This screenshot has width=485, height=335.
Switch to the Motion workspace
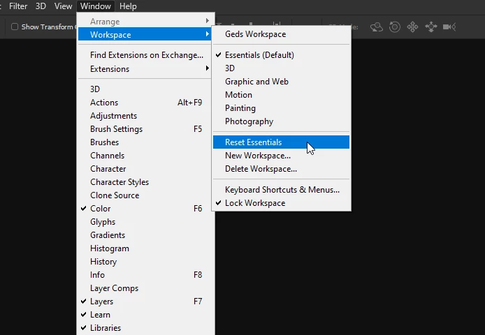tap(281, 95)
